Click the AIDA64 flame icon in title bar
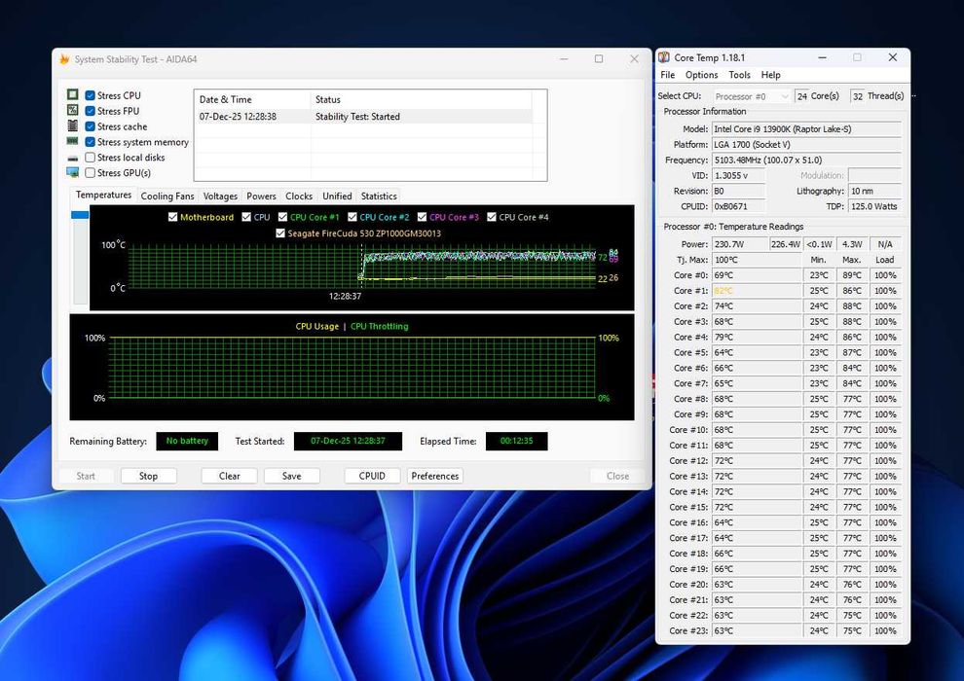Image resolution: width=964 pixels, height=681 pixels. click(64, 59)
